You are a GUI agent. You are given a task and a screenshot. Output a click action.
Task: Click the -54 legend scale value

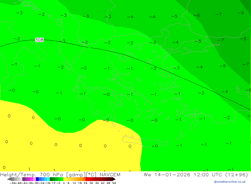click(x=13, y=183)
